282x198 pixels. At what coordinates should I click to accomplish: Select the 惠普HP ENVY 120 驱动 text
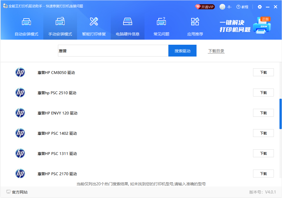pyautogui.click(x=57, y=113)
